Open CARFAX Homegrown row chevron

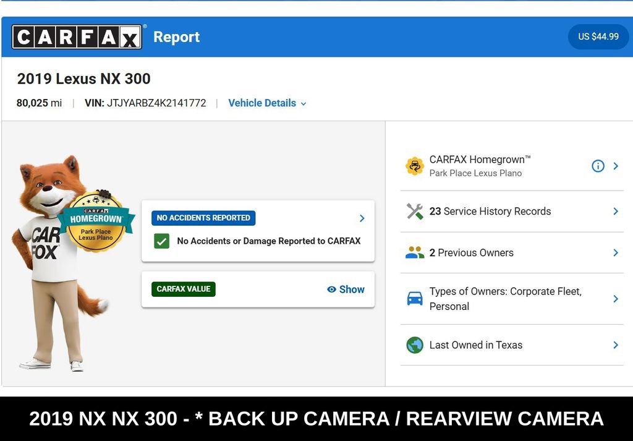(x=616, y=166)
